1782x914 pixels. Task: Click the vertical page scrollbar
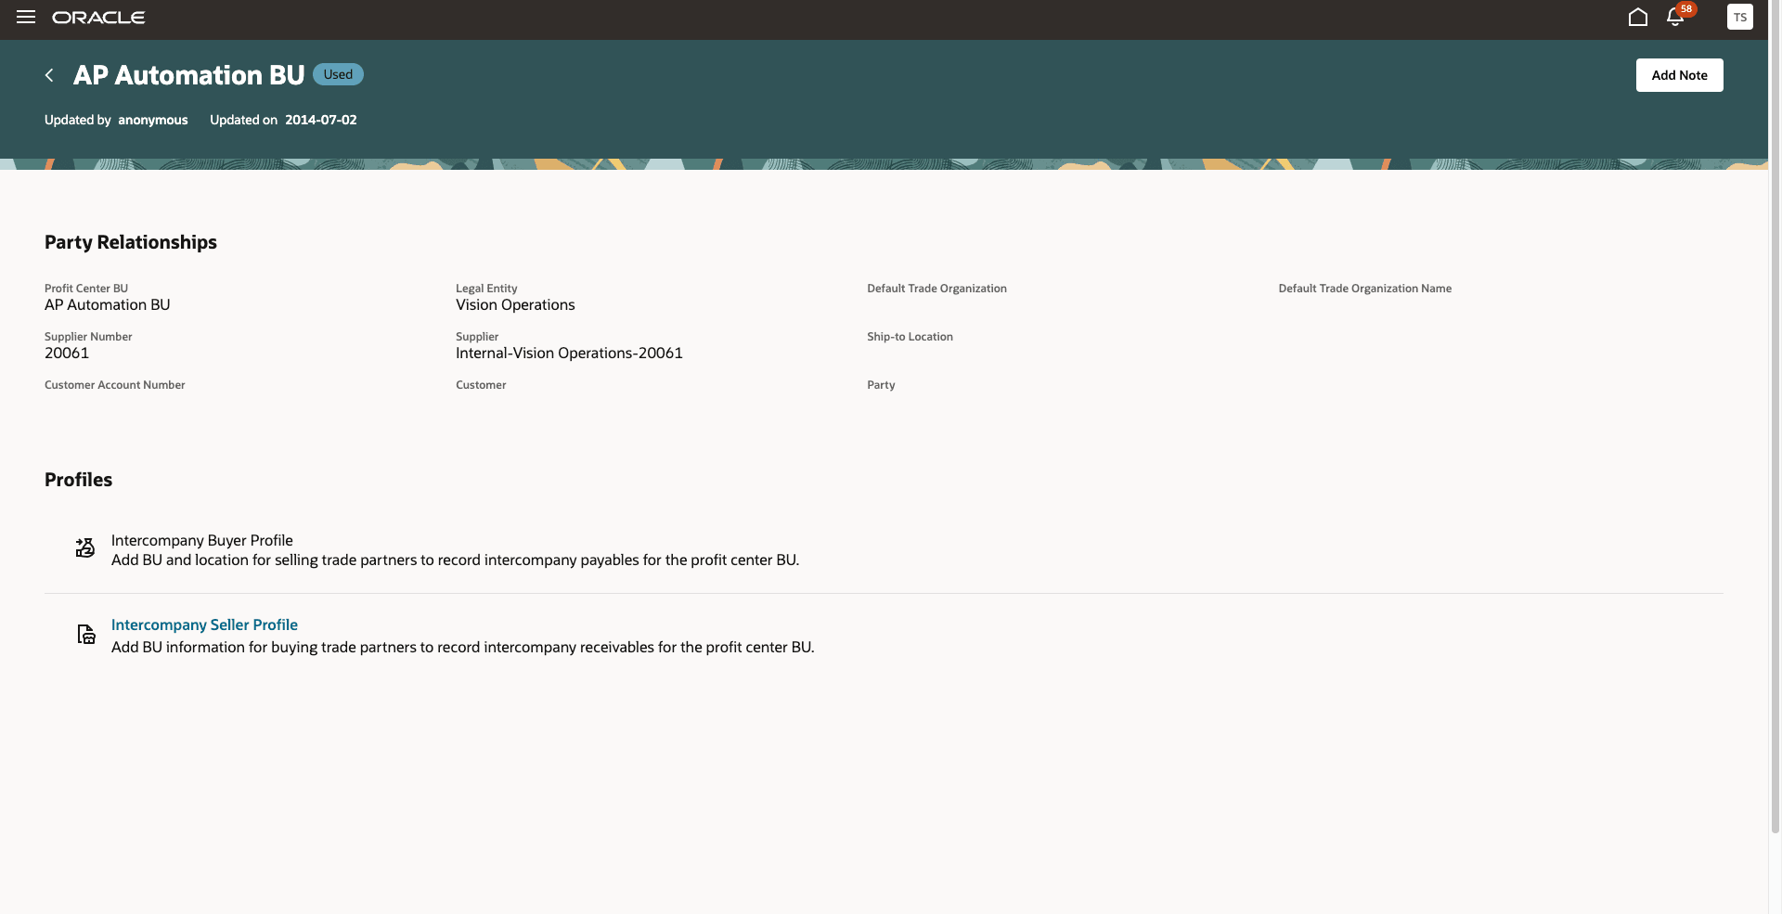[x=1776, y=418]
